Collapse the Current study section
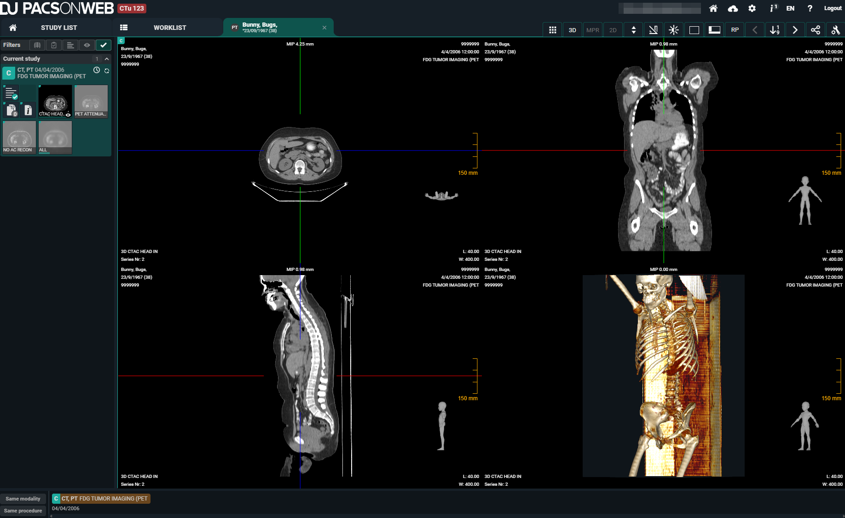845x518 pixels. pos(107,59)
